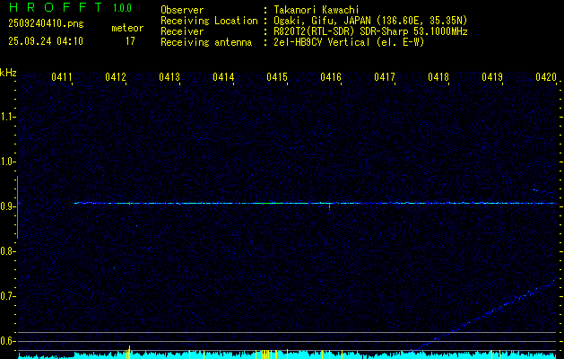Click the version number 1.0.0
Image resolution: width=564 pixels, height=359 pixels.
click(x=122, y=8)
